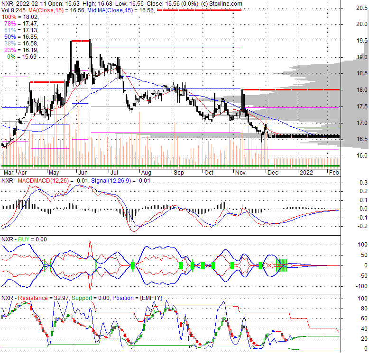Click the Close: 16.56 (0.0%) value
This screenshot has height=353, width=369.
[173, 4]
